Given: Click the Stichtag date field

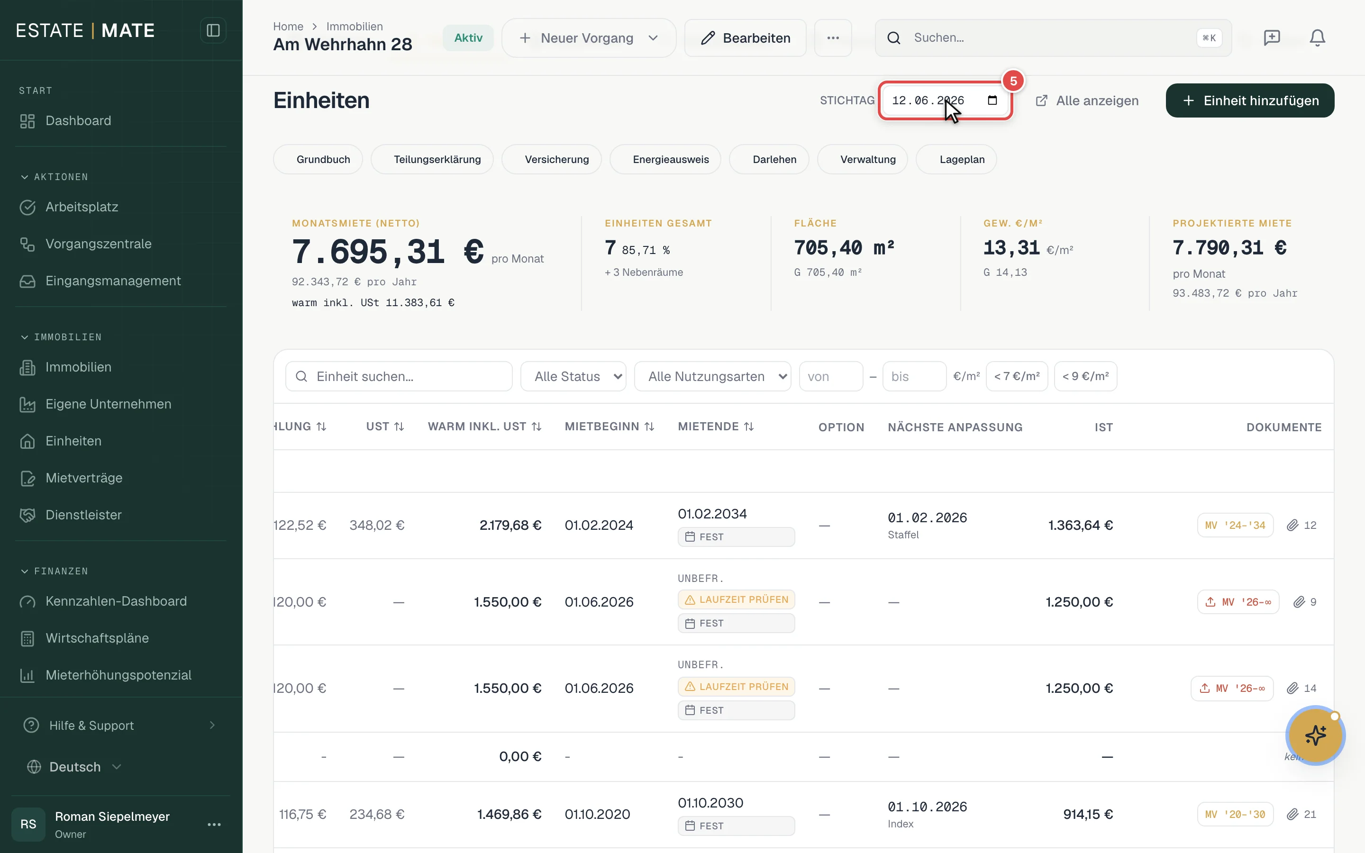Looking at the screenshot, I should click(946, 100).
